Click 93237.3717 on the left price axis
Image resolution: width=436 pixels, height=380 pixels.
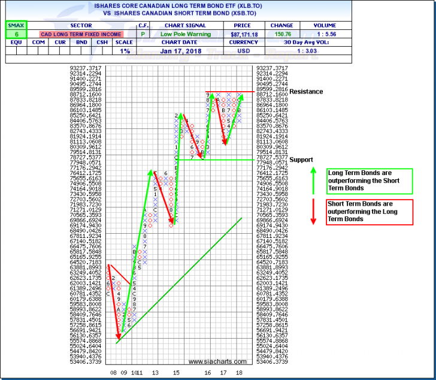pyautogui.click(x=86, y=68)
